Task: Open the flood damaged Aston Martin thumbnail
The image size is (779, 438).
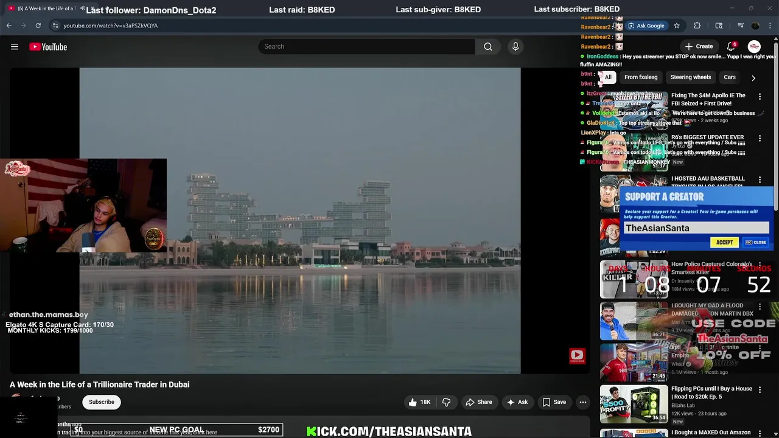Action: tap(634, 321)
